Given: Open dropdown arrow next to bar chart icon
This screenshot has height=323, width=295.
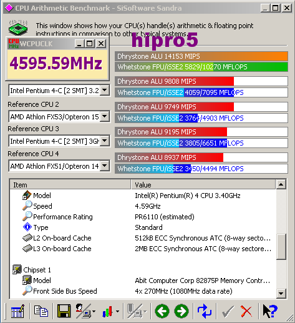Looking at the screenshot, I should click(x=117, y=312).
